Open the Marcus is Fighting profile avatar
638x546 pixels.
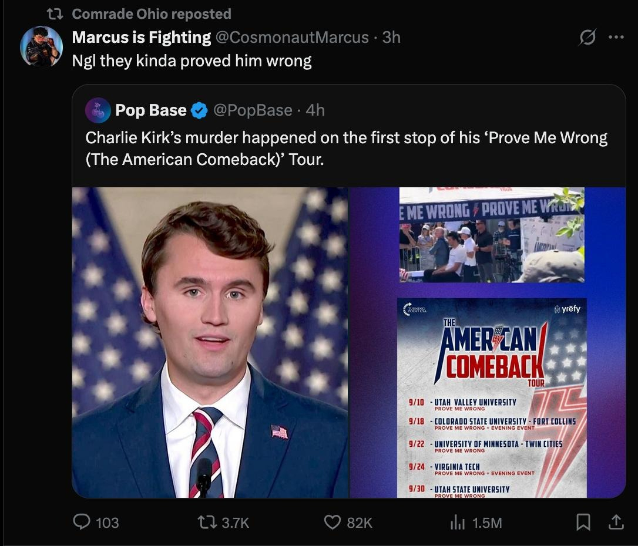point(41,46)
